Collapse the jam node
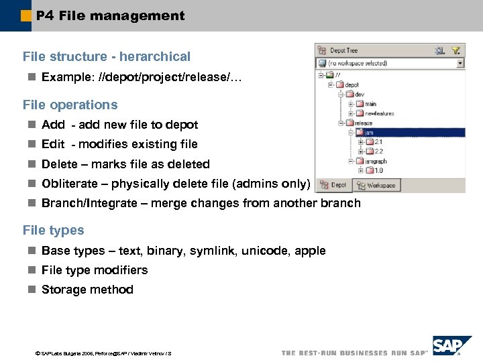The image size is (483, 362). (351, 133)
